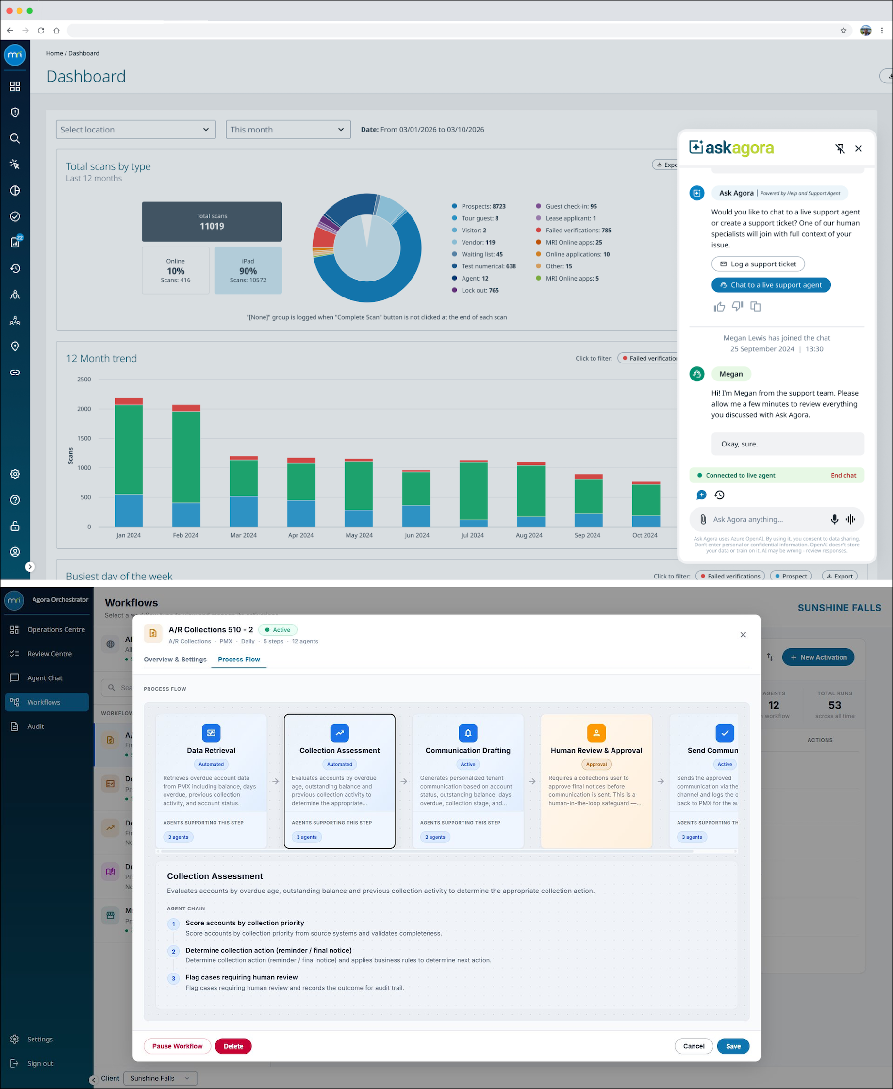Open the search icon in dashboard sidebar

point(15,138)
